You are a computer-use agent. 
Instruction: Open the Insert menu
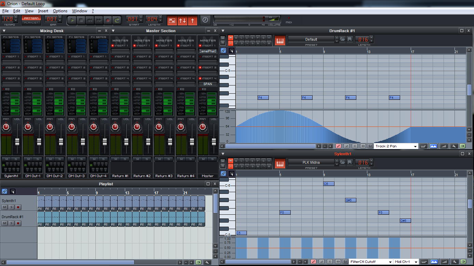coord(43,11)
